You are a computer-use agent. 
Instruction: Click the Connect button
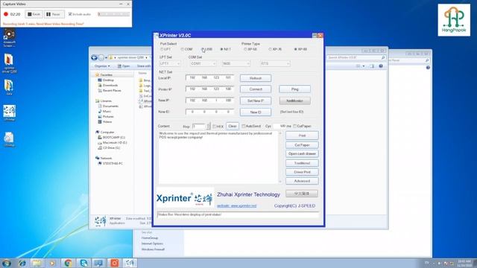(x=256, y=89)
